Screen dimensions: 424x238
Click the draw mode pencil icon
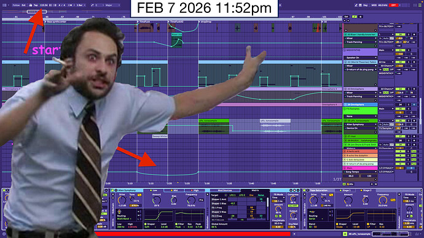pos(356,5)
